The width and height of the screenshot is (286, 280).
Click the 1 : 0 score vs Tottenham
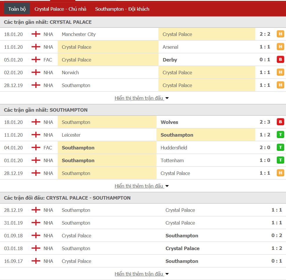[265, 160]
